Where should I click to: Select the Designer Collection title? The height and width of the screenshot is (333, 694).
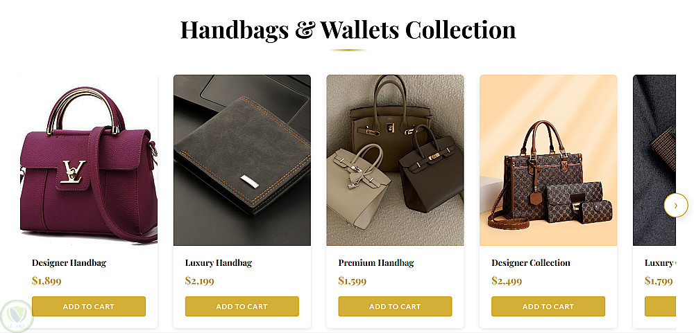click(531, 263)
